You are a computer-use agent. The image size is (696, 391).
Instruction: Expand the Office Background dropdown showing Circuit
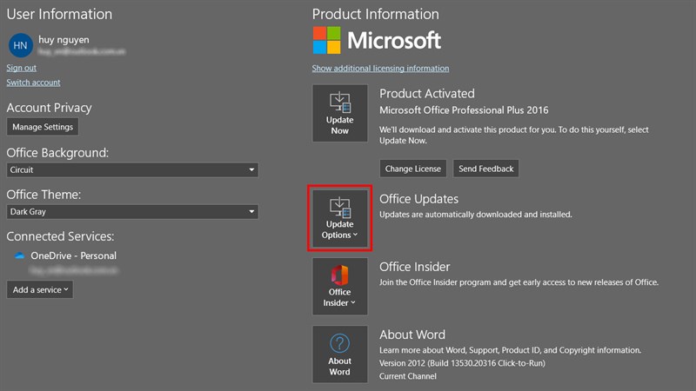tap(132, 169)
